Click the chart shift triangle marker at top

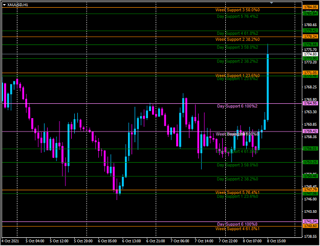(271, 3)
